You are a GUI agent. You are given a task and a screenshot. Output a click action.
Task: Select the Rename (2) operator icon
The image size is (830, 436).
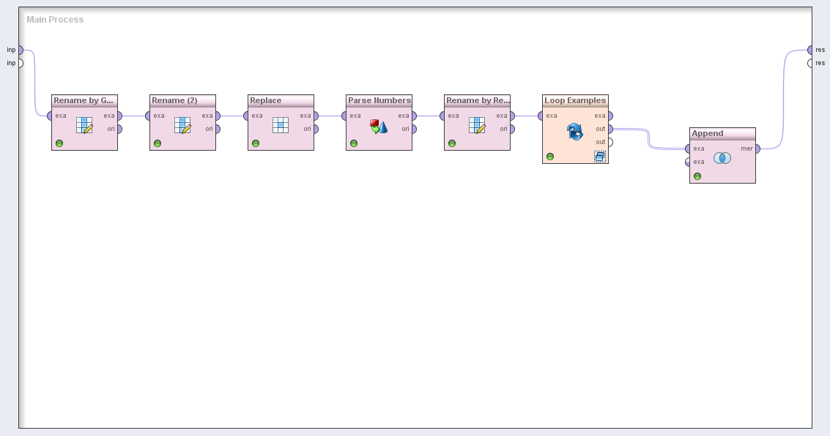click(x=182, y=125)
